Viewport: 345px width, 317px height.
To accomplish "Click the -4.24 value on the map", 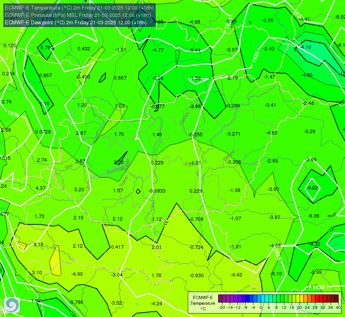I will coord(156,304).
